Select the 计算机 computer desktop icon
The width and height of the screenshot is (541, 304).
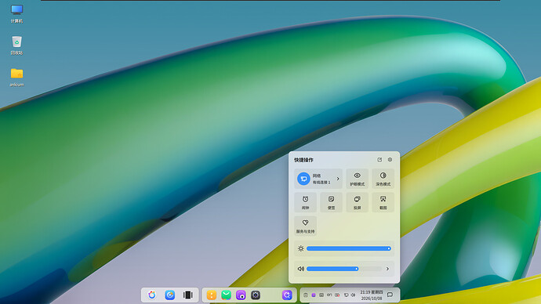pyautogui.click(x=16, y=14)
